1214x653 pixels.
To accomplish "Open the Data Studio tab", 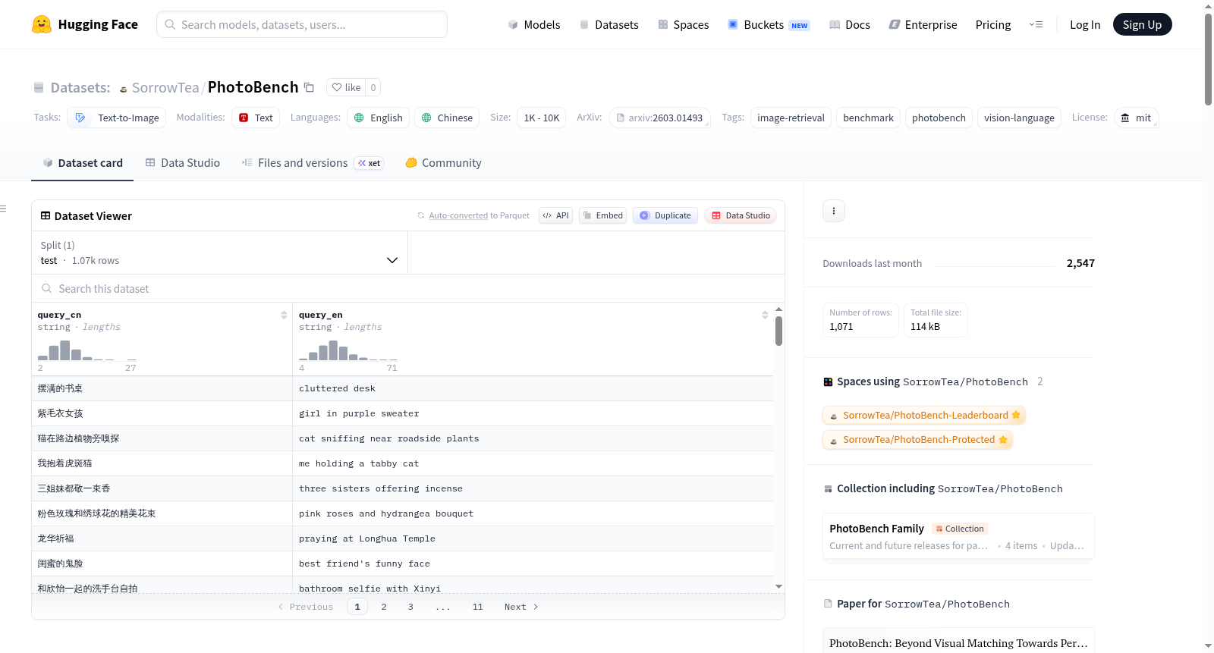I will click(183, 163).
